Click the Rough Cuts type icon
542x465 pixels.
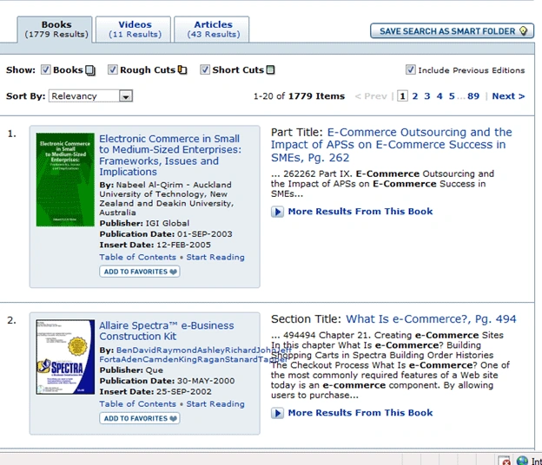coord(182,70)
